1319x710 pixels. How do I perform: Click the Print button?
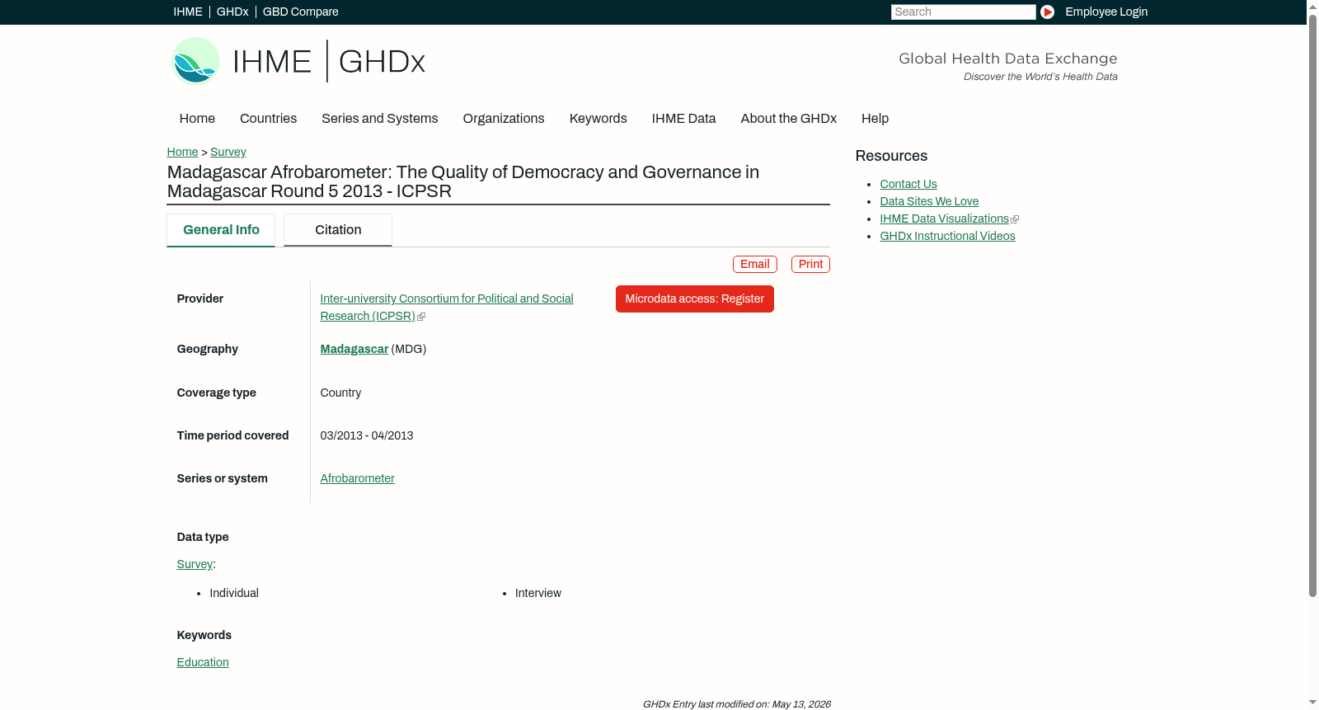[810, 264]
